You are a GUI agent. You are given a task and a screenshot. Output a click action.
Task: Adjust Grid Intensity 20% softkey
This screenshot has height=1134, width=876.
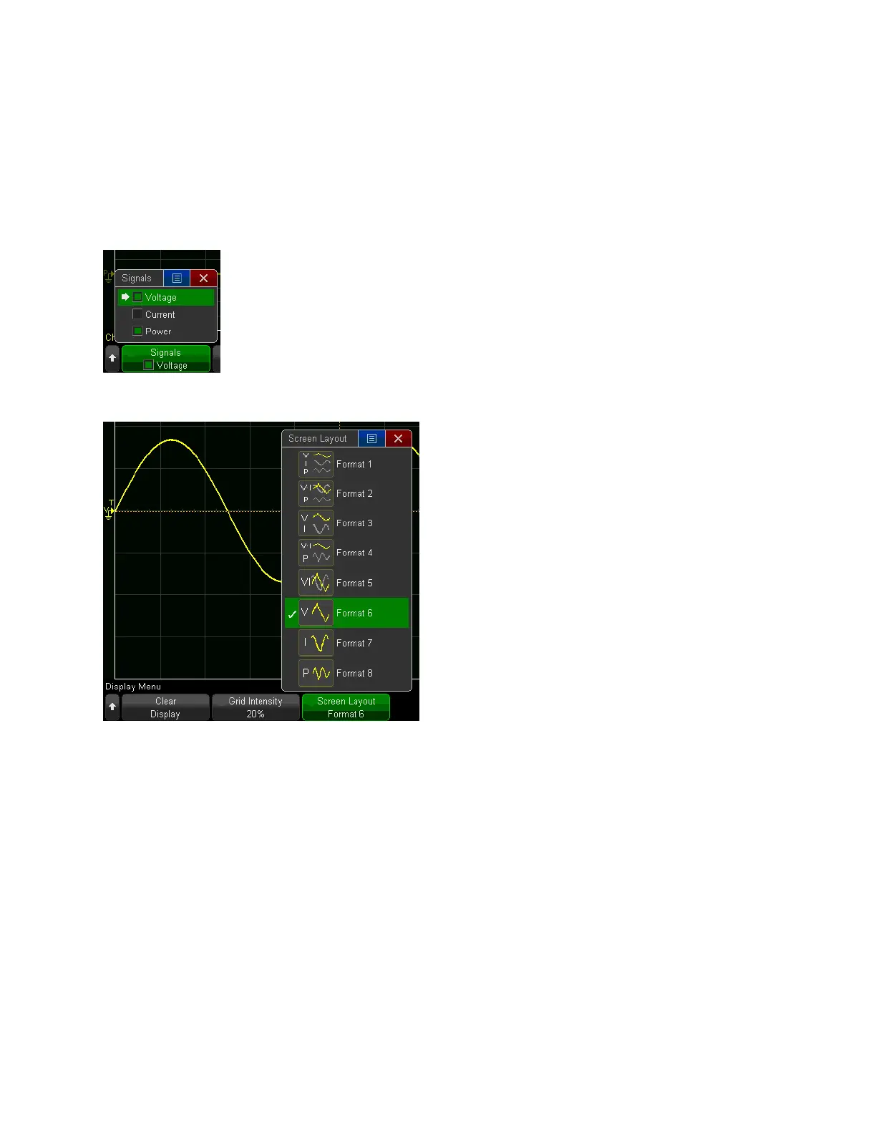point(255,707)
